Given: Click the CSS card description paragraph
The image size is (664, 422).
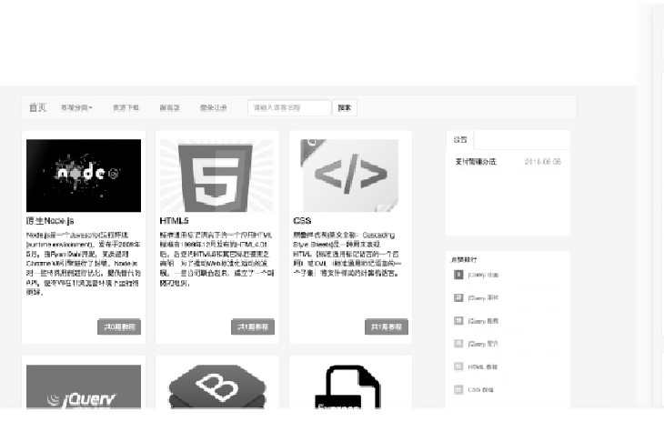Looking at the screenshot, I should [347, 254].
